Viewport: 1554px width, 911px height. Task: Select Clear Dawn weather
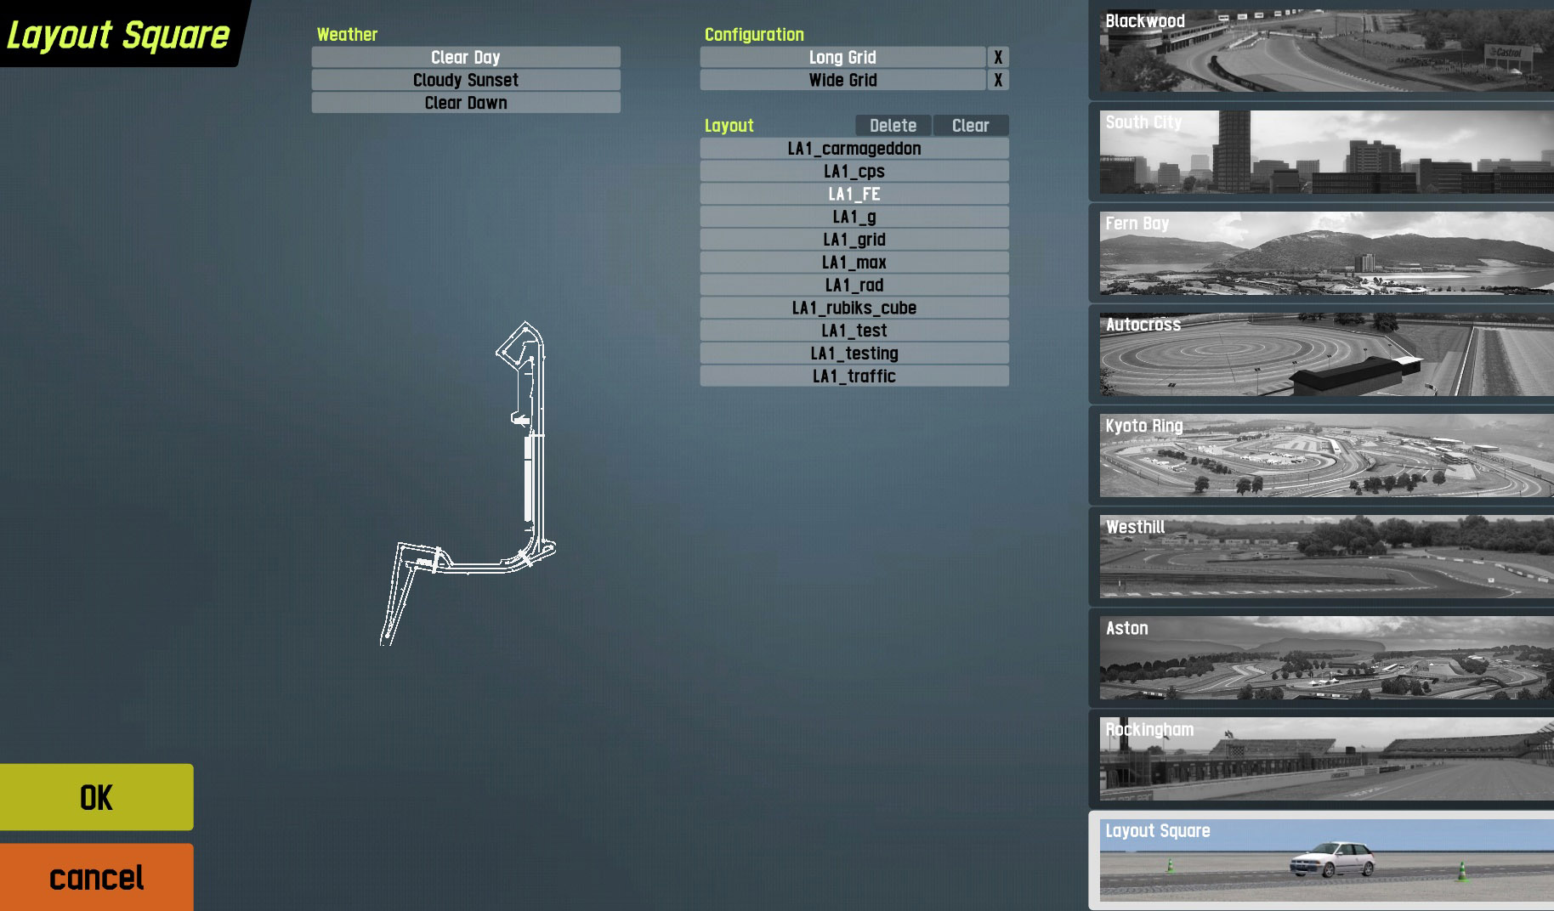(x=466, y=103)
